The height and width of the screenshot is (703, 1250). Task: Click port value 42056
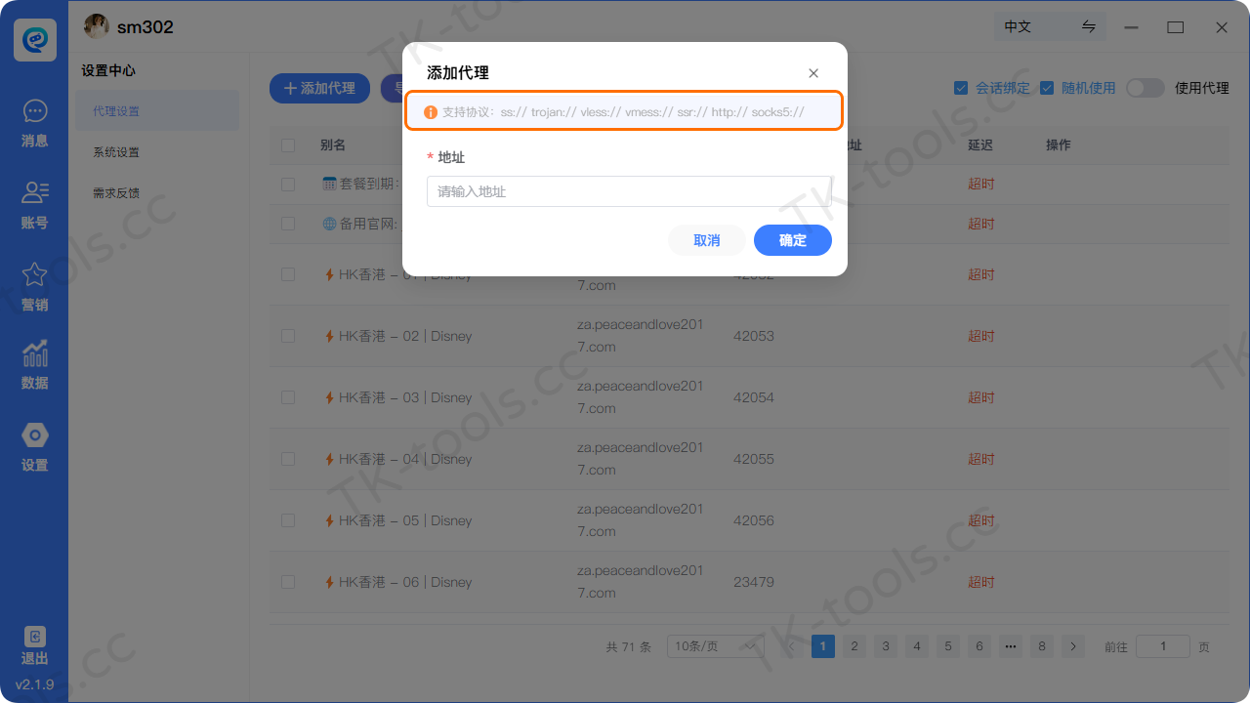[x=754, y=520]
